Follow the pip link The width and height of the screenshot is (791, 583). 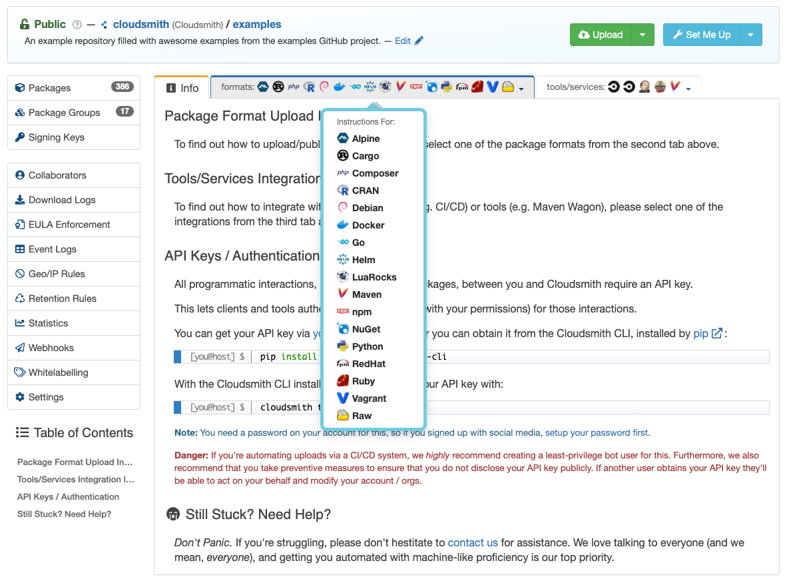700,333
